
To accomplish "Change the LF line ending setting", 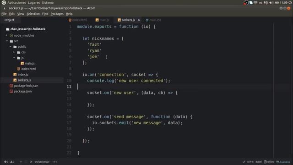I will [244, 162].
